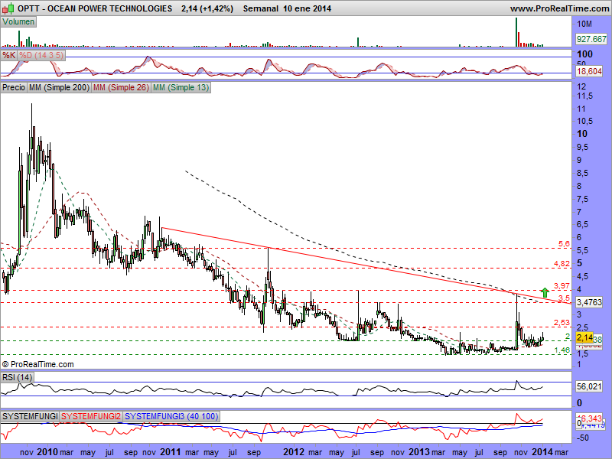Viewport: 612px width, 459px height.
Task: Open the %D (14 3 5) settings label
Action: pos(41,55)
